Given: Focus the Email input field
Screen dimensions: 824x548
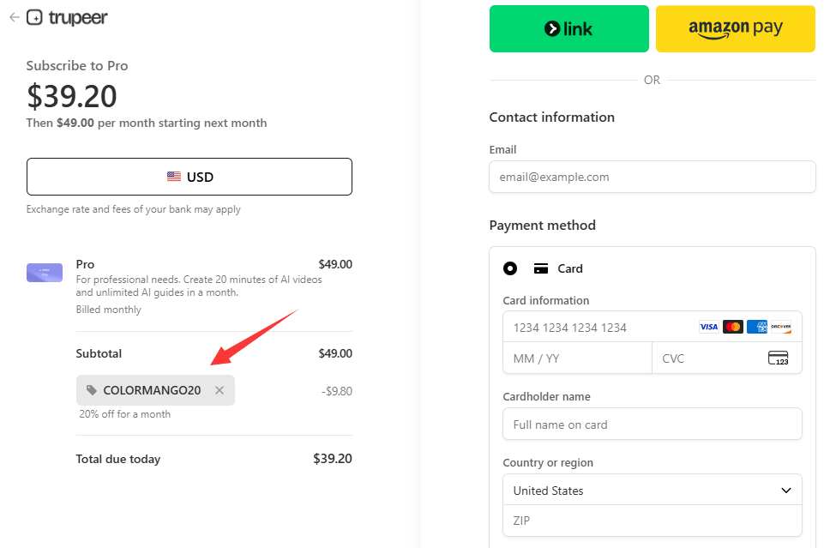Looking at the screenshot, I should point(653,177).
